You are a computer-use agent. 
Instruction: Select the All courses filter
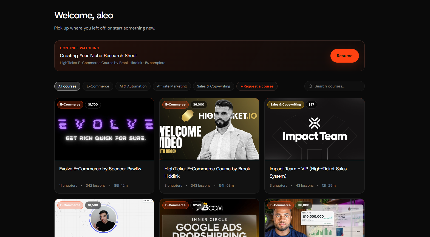point(67,86)
